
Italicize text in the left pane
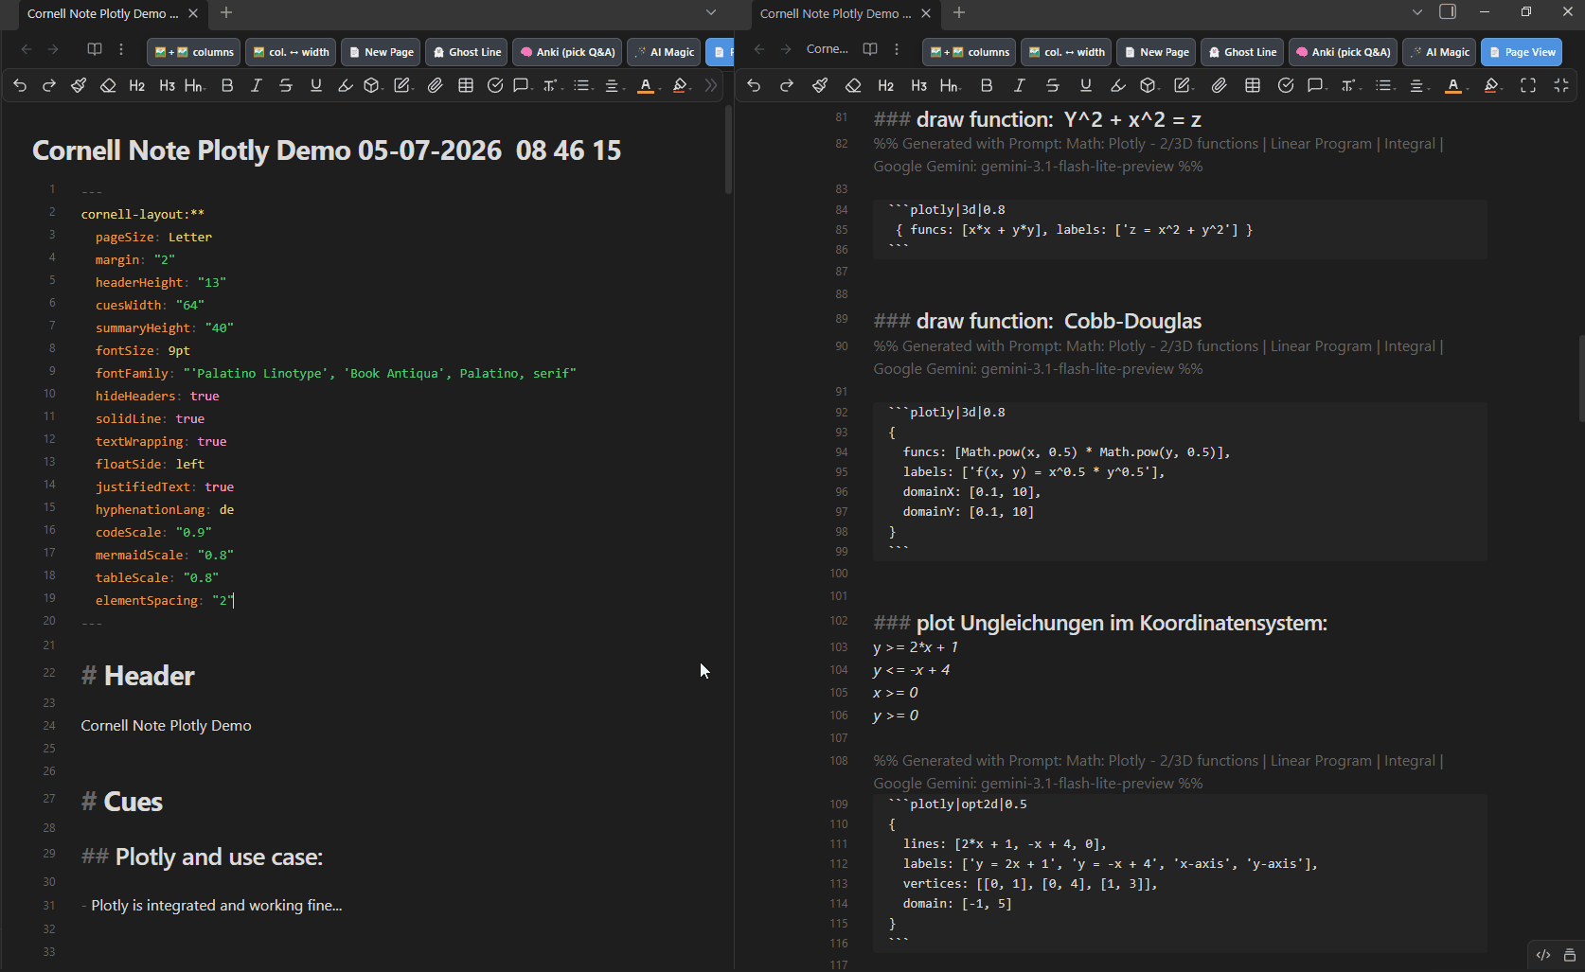click(256, 86)
